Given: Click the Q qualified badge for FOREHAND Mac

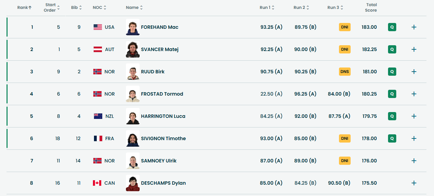Looking at the screenshot, I should click(392, 27).
